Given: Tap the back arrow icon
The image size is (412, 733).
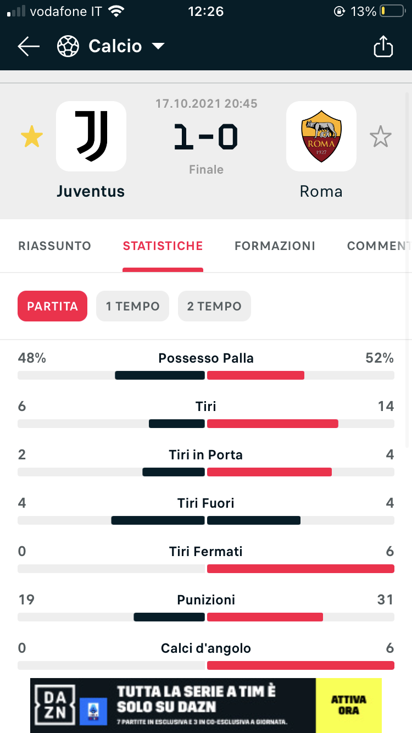Looking at the screenshot, I should click(x=29, y=47).
